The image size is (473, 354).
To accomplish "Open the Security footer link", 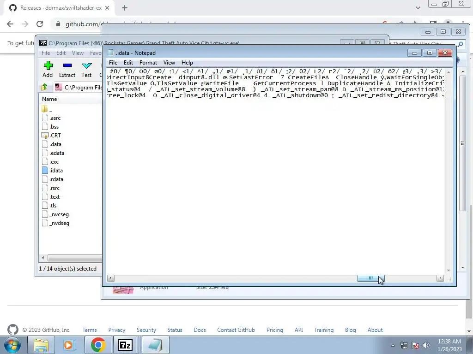I will 146,330.
